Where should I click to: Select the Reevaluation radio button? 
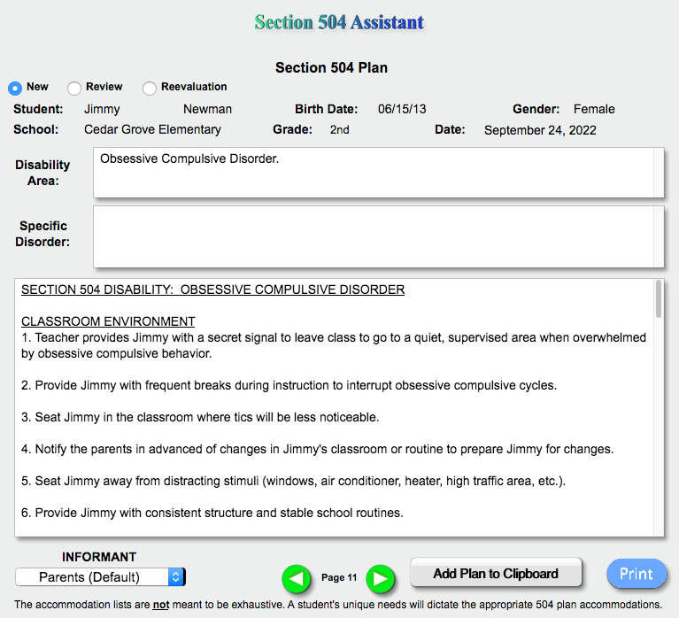click(x=150, y=88)
